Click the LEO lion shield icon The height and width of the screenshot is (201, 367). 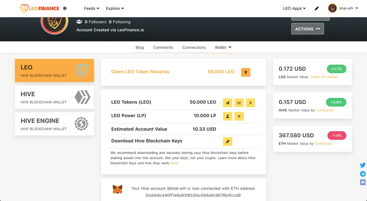(81, 70)
